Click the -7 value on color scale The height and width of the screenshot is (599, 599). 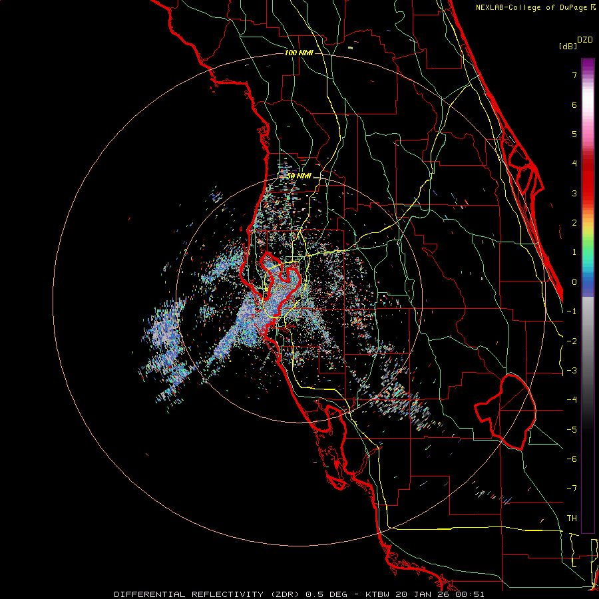pos(572,489)
